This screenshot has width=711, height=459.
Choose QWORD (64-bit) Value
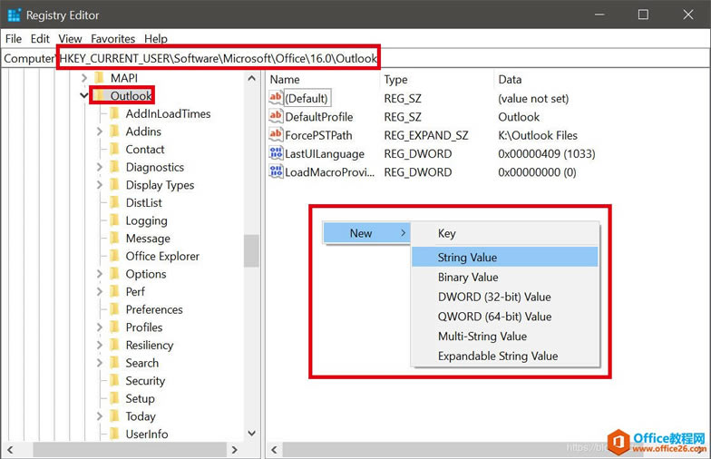(505, 317)
